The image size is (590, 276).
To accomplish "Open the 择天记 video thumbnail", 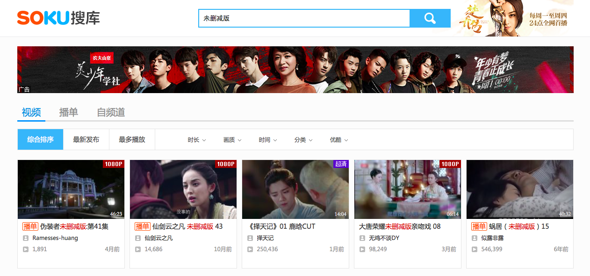I will click(x=295, y=189).
